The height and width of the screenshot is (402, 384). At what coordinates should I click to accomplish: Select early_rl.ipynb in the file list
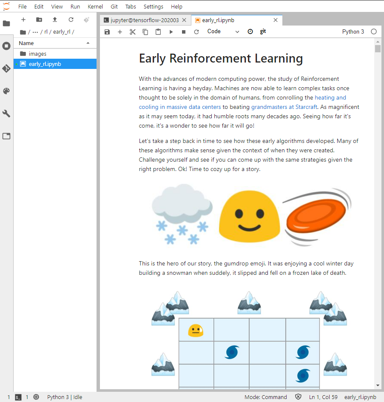click(55, 64)
